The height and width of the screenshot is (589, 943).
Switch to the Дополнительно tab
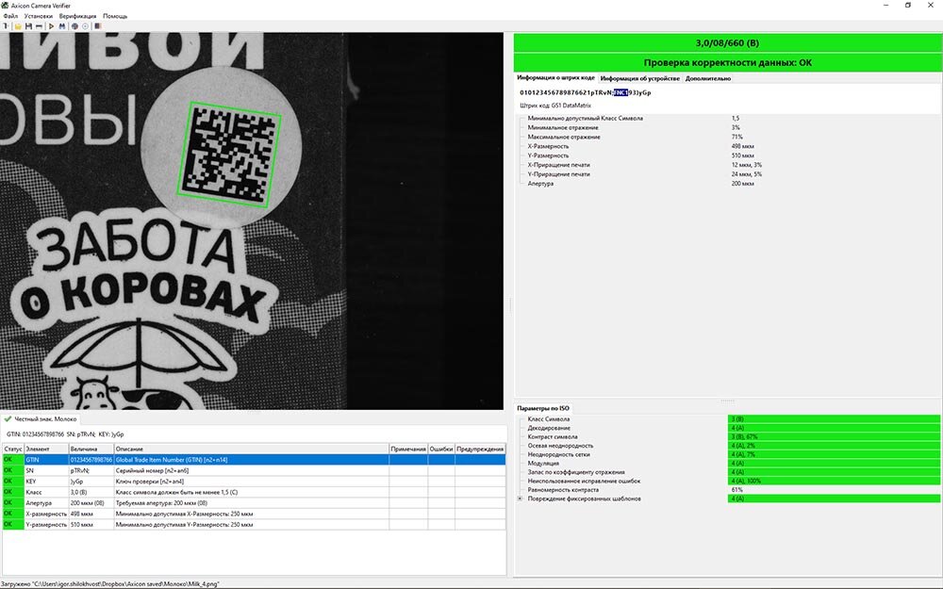(708, 79)
